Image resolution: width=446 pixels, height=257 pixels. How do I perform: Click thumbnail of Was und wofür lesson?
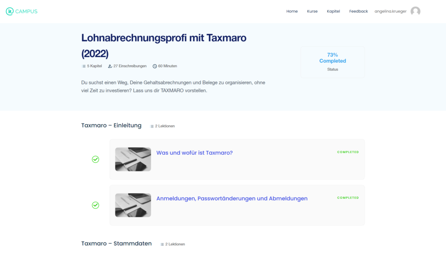tap(133, 159)
